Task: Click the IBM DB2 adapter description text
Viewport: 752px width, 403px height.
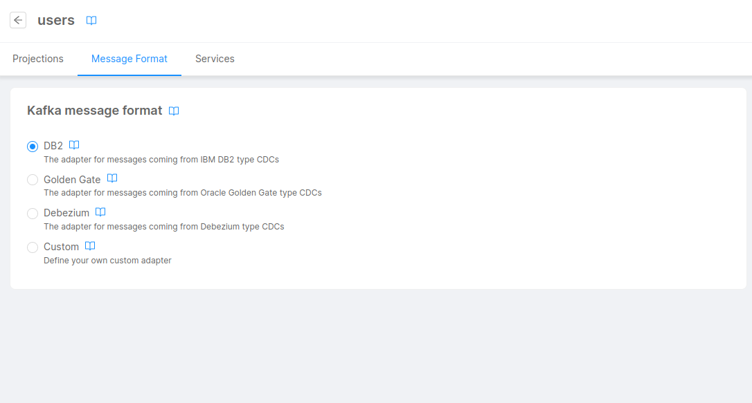Action: pos(161,159)
